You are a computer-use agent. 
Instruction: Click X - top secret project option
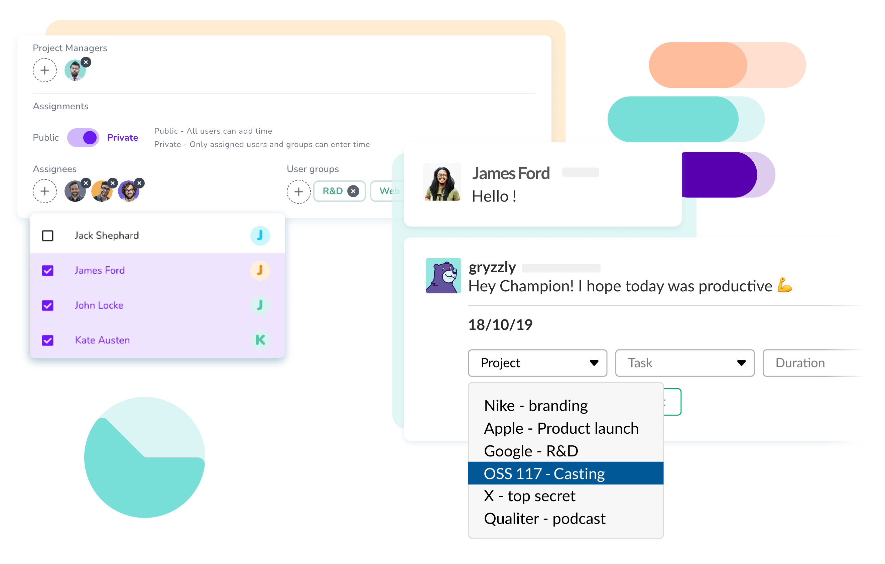pos(528,496)
